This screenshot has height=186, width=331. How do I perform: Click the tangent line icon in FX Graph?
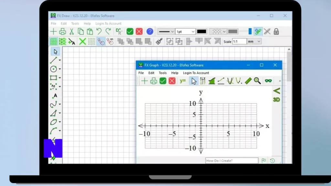click(221, 81)
